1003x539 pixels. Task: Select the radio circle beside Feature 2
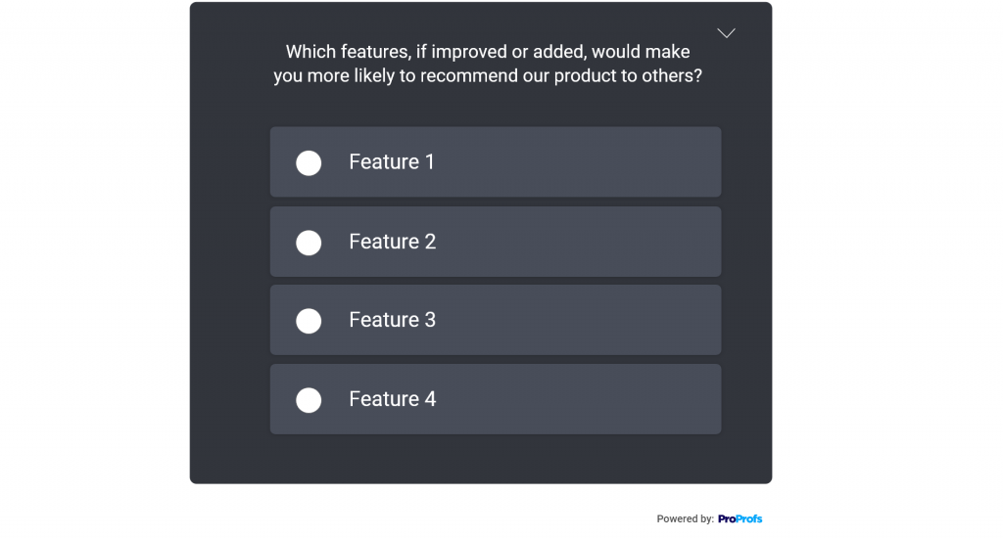click(309, 243)
